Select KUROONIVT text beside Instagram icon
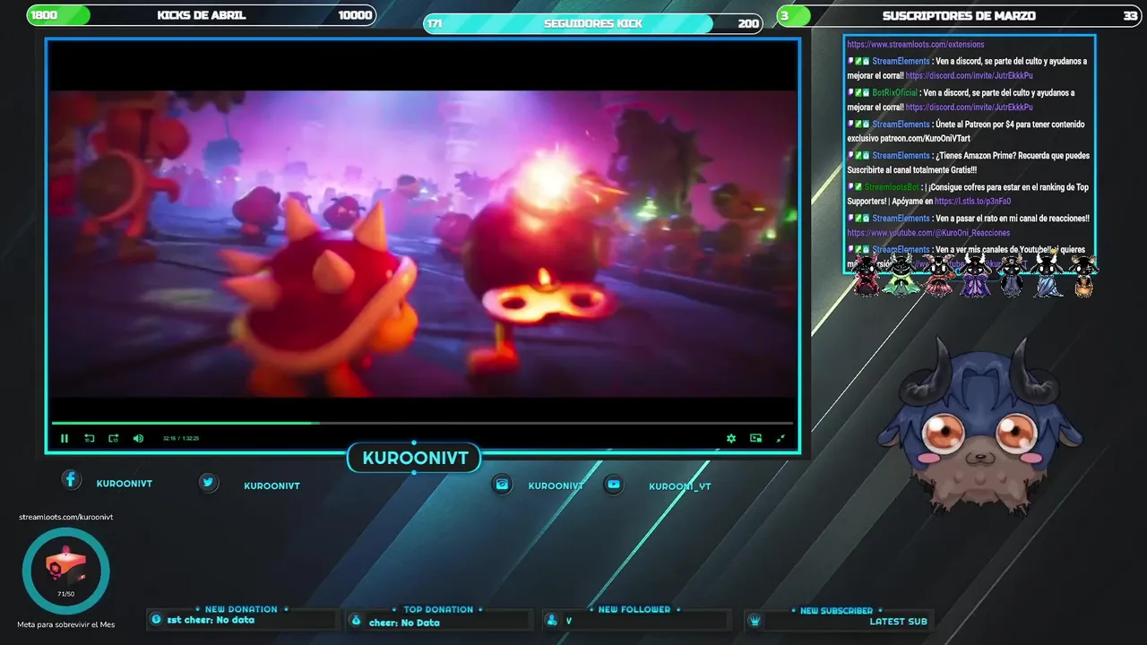 click(556, 486)
